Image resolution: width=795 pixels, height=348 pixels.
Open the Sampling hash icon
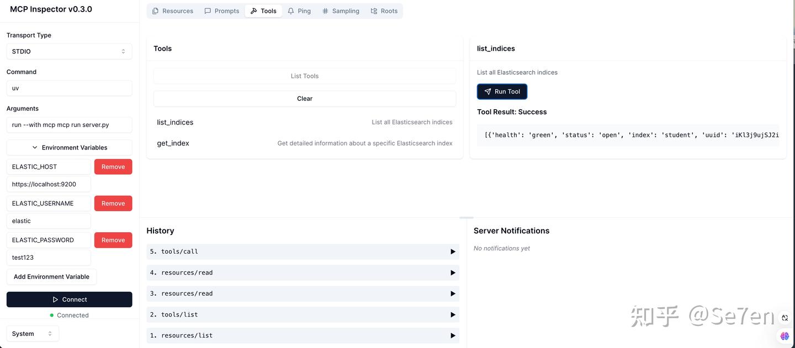326,10
